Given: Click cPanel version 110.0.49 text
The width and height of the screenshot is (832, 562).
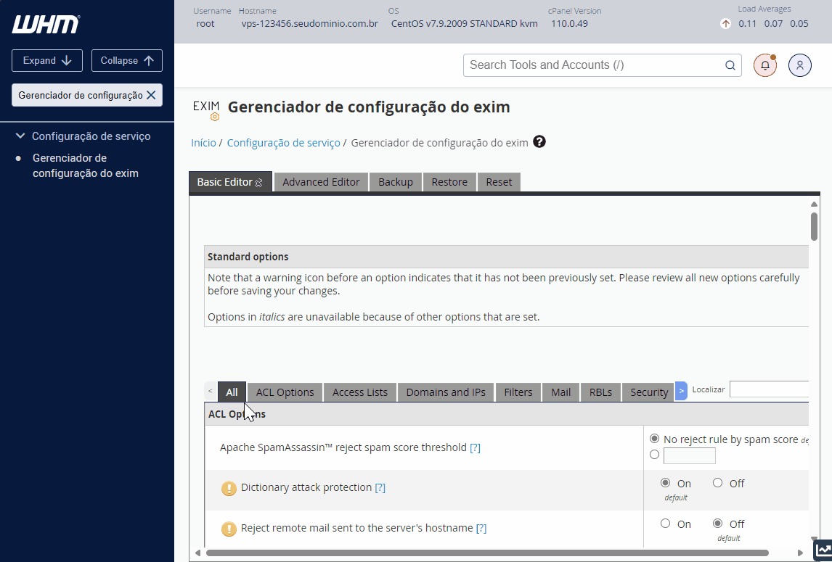Looking at the screenshot, I should [569, 23].
